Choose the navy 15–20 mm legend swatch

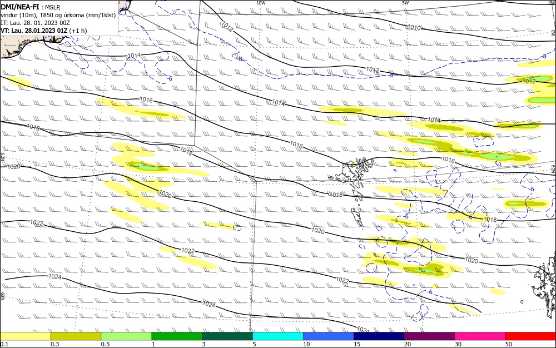(379, 336)
